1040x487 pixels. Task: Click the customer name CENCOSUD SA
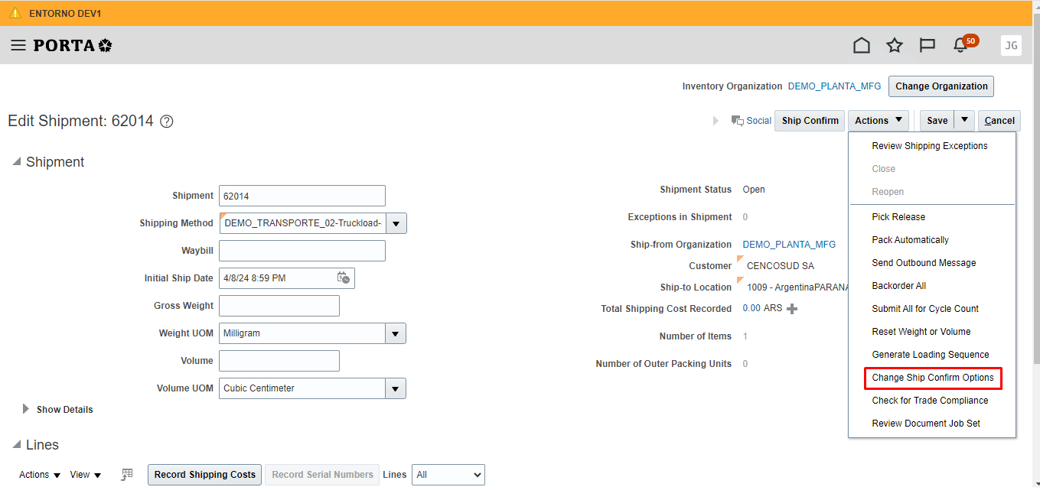pyautogui.click(x=781, y=266)
